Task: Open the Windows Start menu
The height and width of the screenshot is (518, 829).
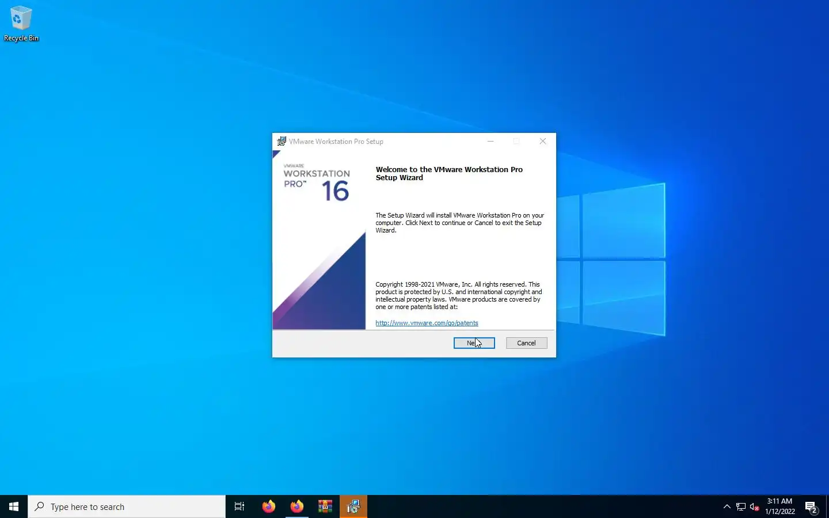Action: (x=14, y=506)
